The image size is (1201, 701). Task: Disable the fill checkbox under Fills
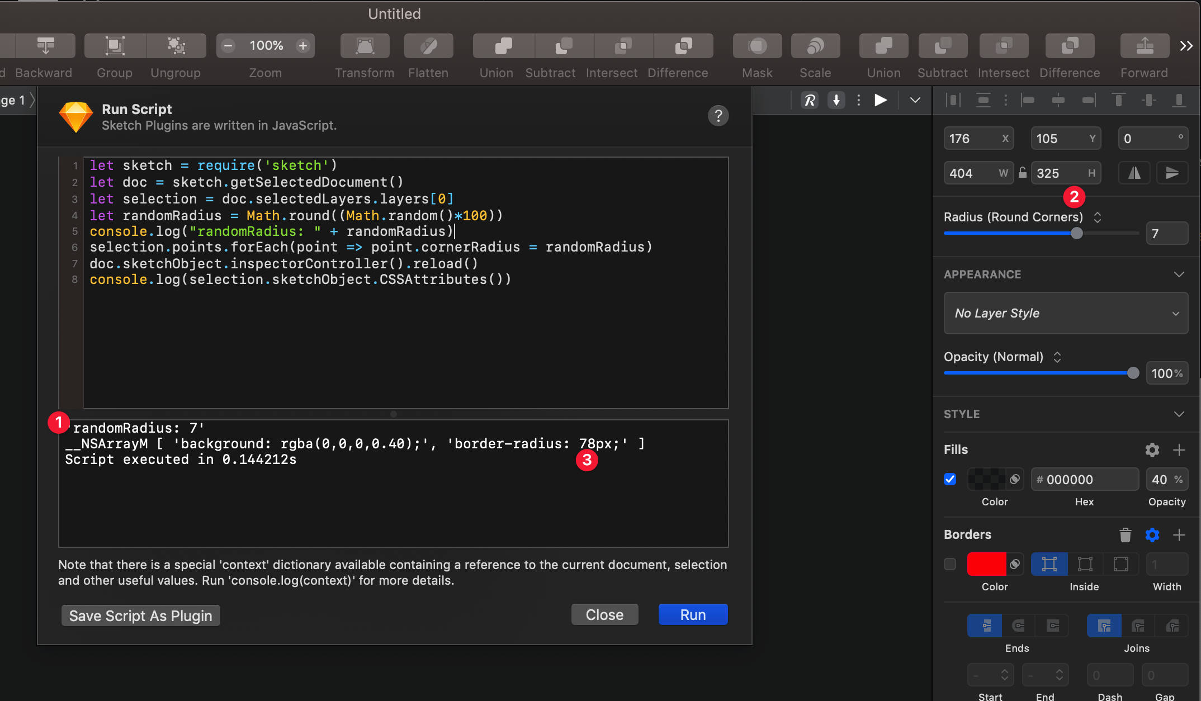pyautogui.click(x=949, y=479)
